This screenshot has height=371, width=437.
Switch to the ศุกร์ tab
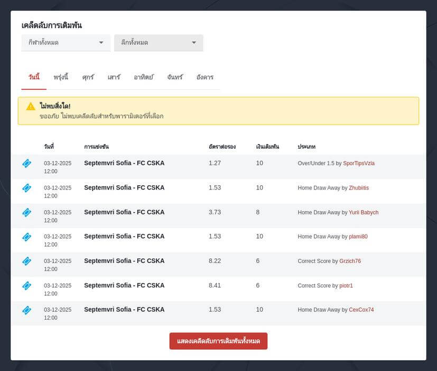pos(88,77)
